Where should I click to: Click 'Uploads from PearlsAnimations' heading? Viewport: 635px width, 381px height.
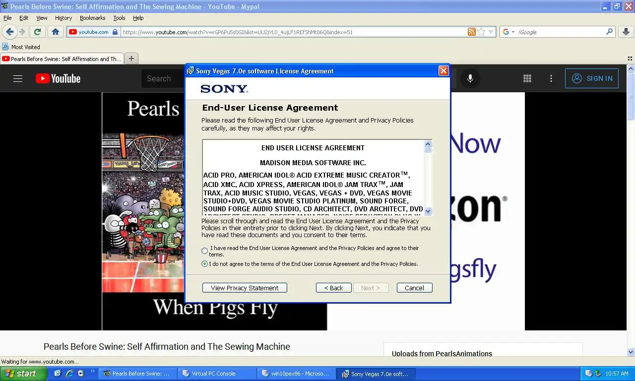tap(442, 354)
